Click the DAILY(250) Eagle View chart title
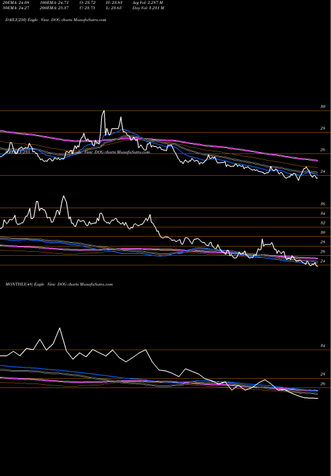The width and height of the screenshot is (331, 476). point(56,20)
